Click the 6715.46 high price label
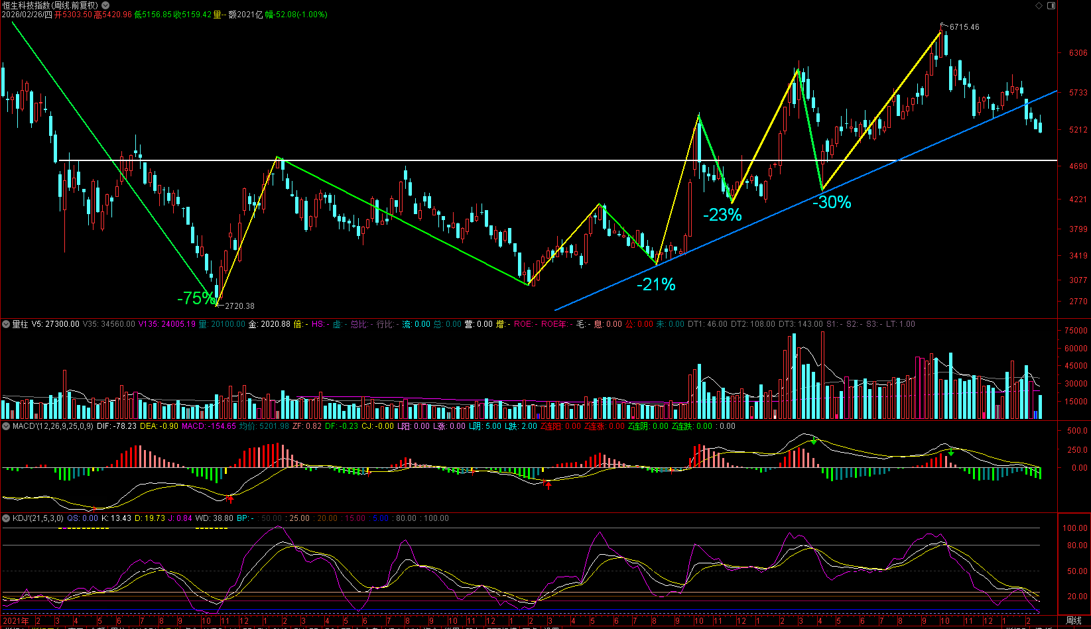Image resolution: width=1091 pixels, height=629 pixels. pos(964,27)
